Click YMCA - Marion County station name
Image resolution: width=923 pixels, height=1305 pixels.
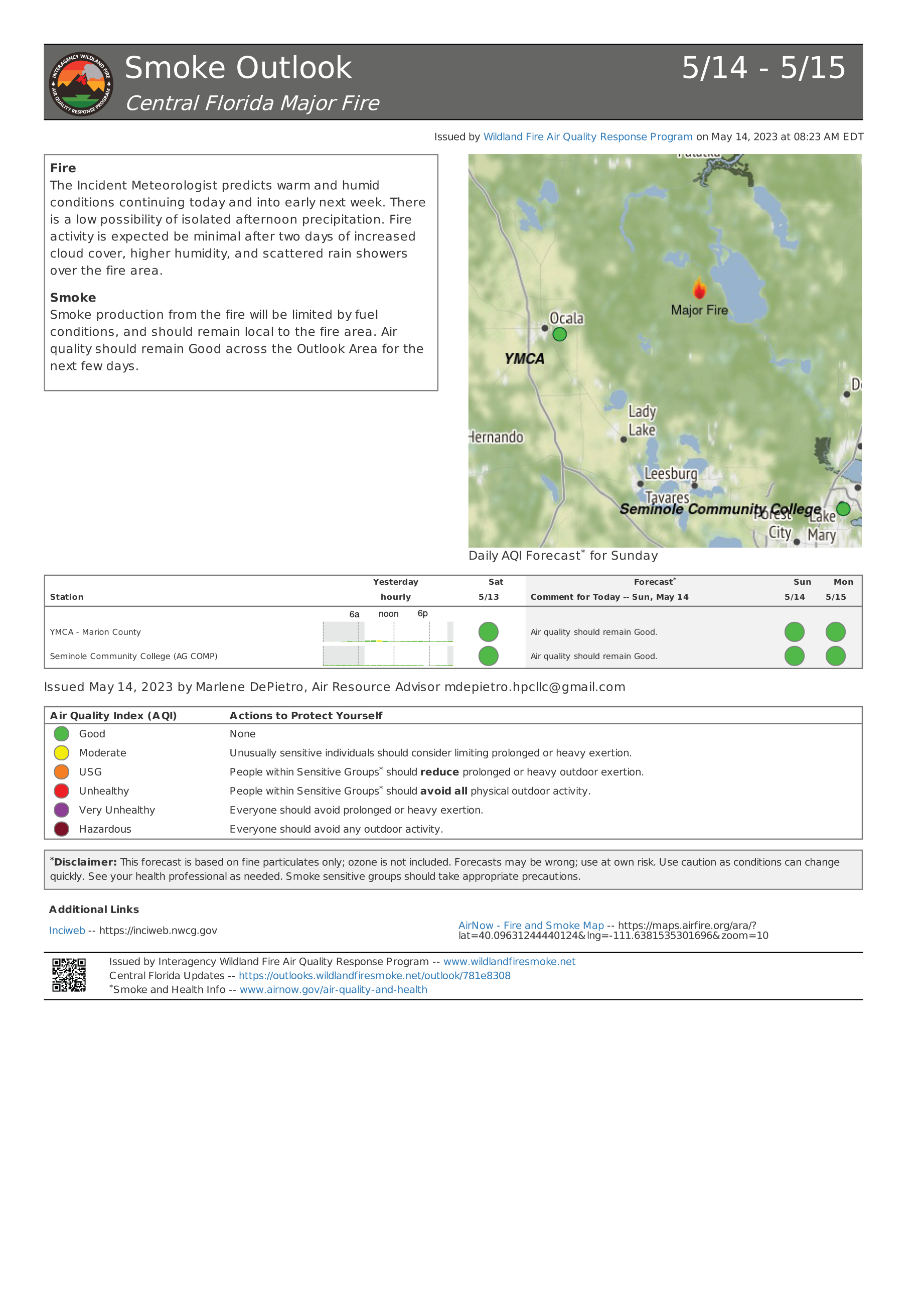(x=95, y=632)
